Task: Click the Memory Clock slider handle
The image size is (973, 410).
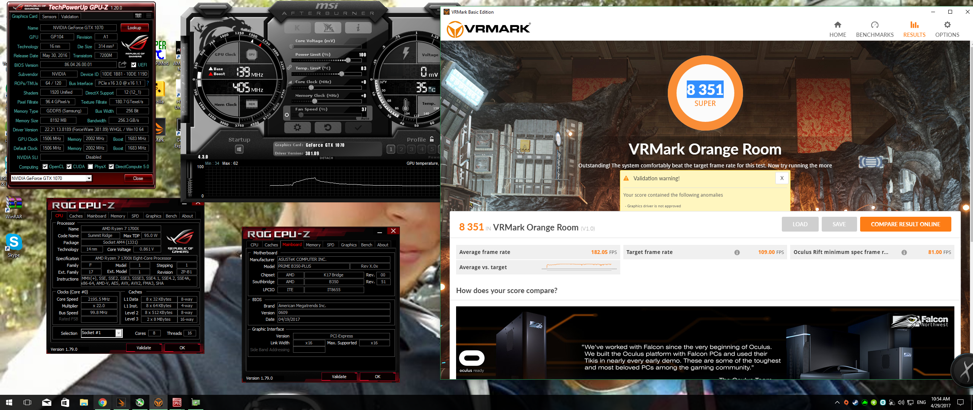Action: pos(314,101)
